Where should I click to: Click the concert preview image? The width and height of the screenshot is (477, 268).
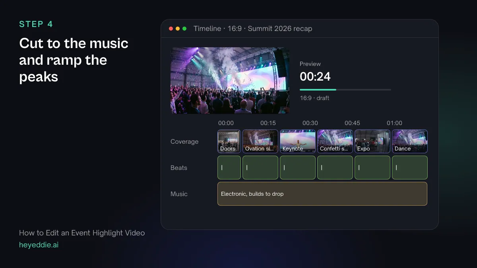[230, 81]
